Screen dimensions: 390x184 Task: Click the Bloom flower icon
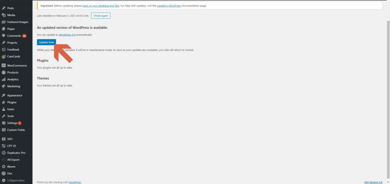pos(3,167)
